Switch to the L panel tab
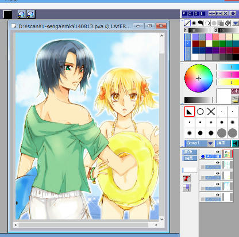The height and width of the screenshot is (237, 239). [x=202, y=13]
